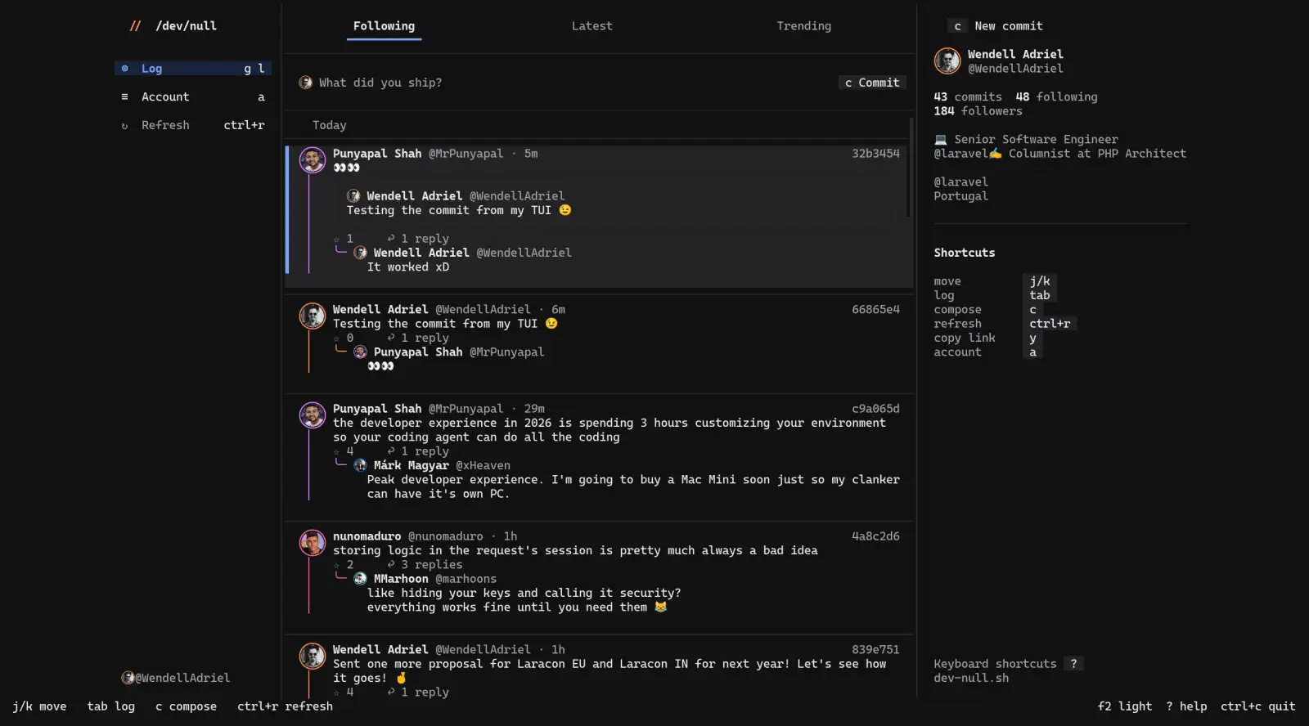
Task: Click the small avatar beside compose field
Action: click(x=305, y=83)
